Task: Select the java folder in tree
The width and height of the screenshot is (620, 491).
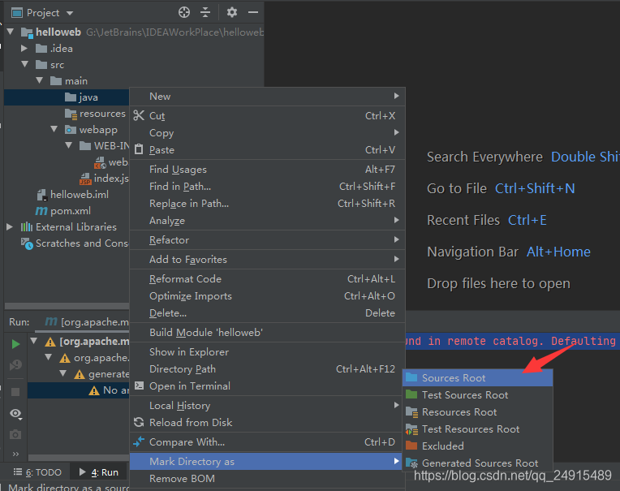Action: [x=67, y=97]
